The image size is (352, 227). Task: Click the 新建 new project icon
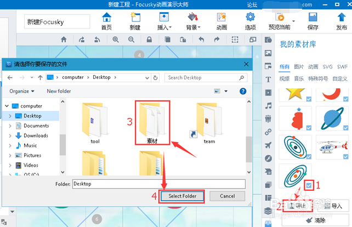[135, 21]
